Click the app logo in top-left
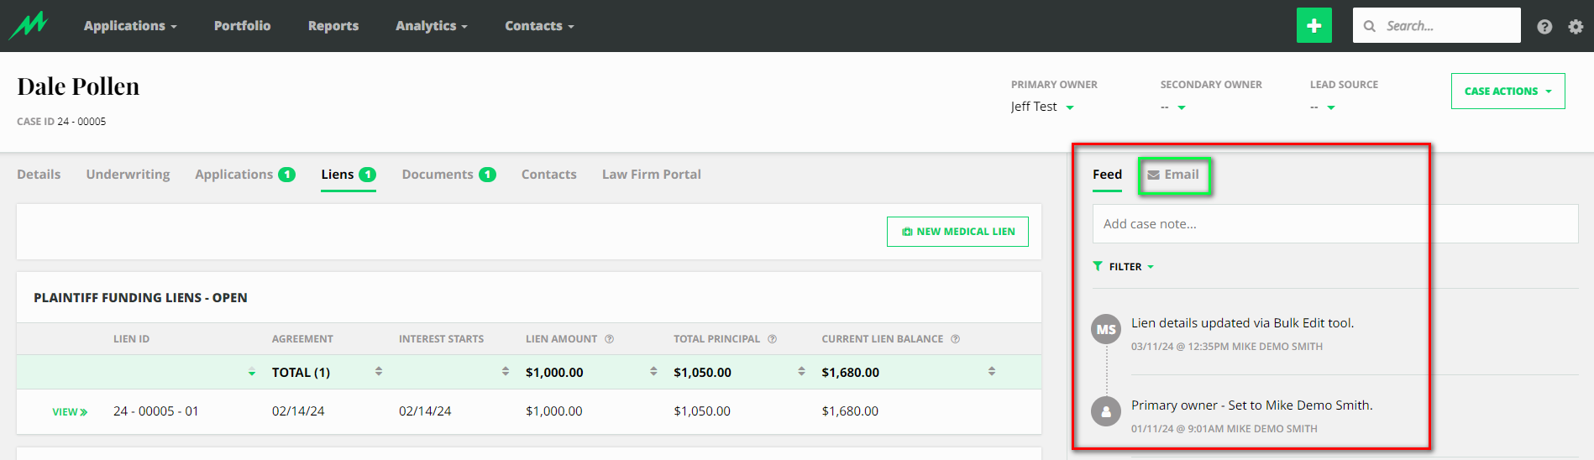 [29, 26]
